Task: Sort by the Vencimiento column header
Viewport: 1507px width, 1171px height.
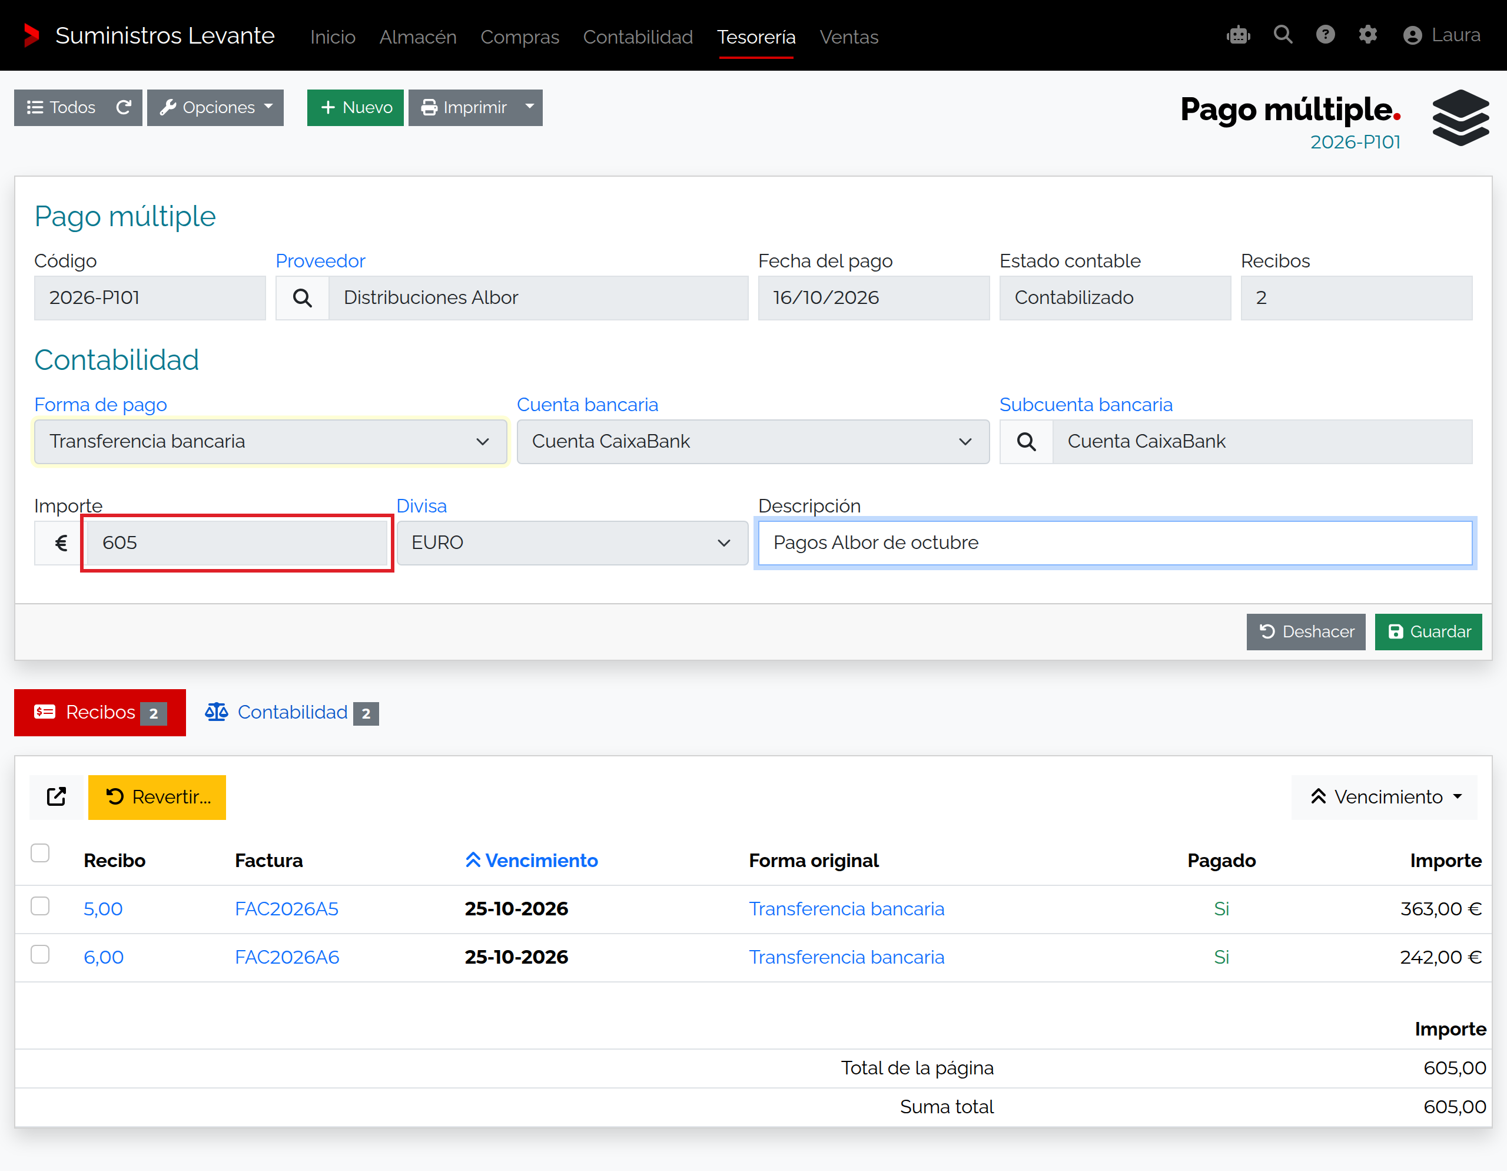Action: pyautogui.click(x=532, y=861)
